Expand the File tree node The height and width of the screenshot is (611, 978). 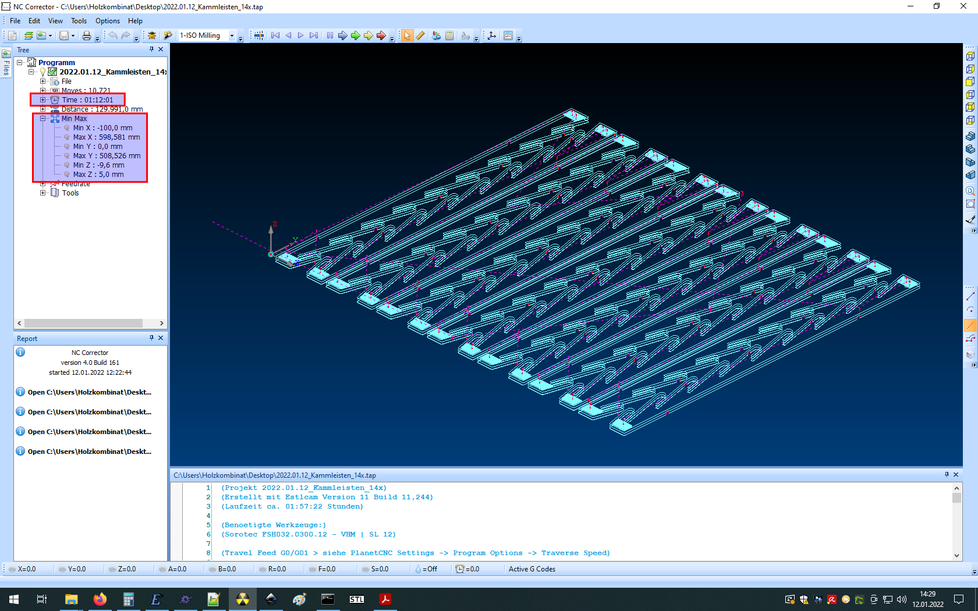[x=42, y=81]
